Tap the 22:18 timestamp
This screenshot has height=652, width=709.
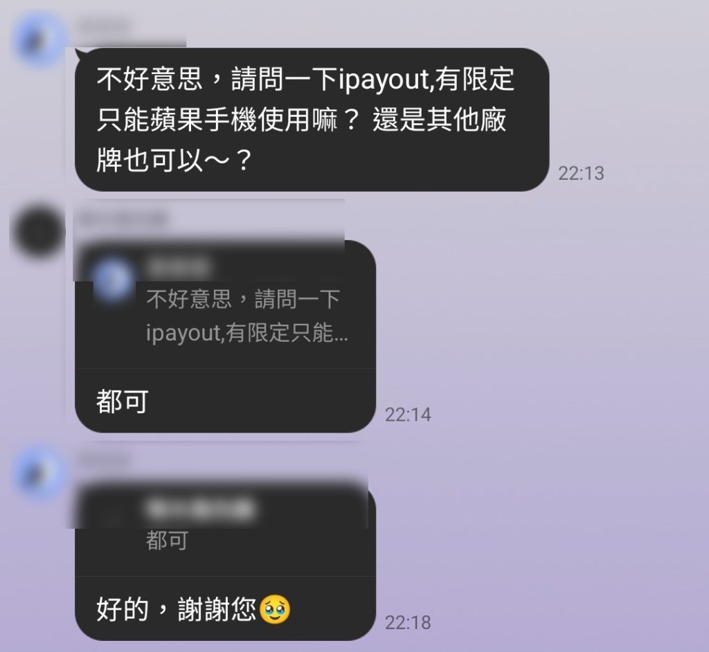[408, 623]
